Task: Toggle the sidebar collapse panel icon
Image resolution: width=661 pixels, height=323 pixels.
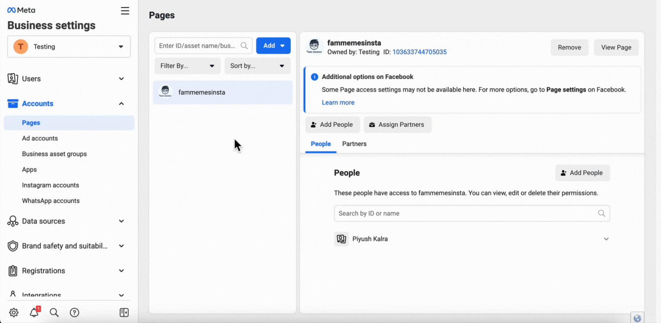Action: [x=124, y=312]
